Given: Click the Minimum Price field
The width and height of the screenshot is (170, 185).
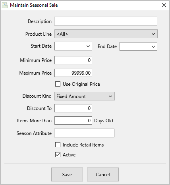Looking at the screenshot, I should click(x=73, y=60).
